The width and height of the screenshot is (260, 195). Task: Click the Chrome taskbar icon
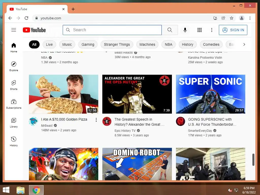click(36, 190)
